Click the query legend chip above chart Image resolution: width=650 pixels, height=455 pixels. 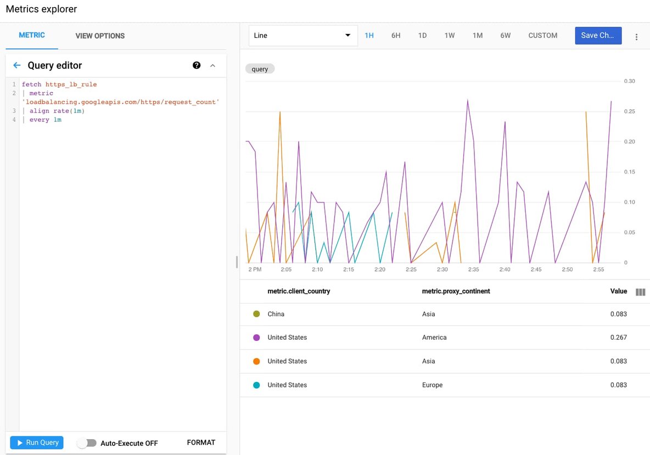click(259, 69)
